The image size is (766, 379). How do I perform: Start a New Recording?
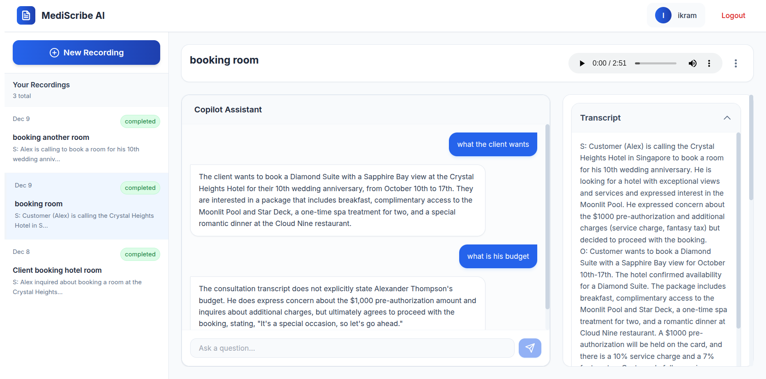click(x=86, y=53)
